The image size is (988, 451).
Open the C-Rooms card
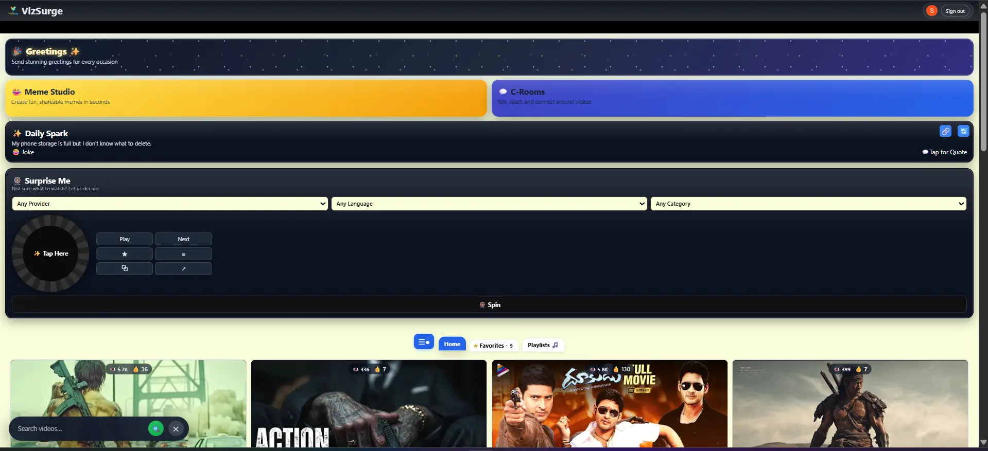pos(732,98)
